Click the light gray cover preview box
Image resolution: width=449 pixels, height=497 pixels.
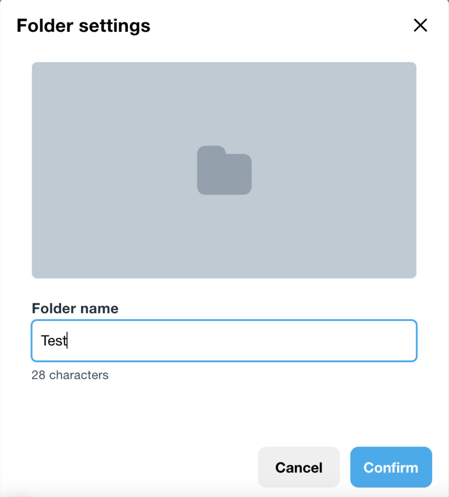tap(116, 232)
